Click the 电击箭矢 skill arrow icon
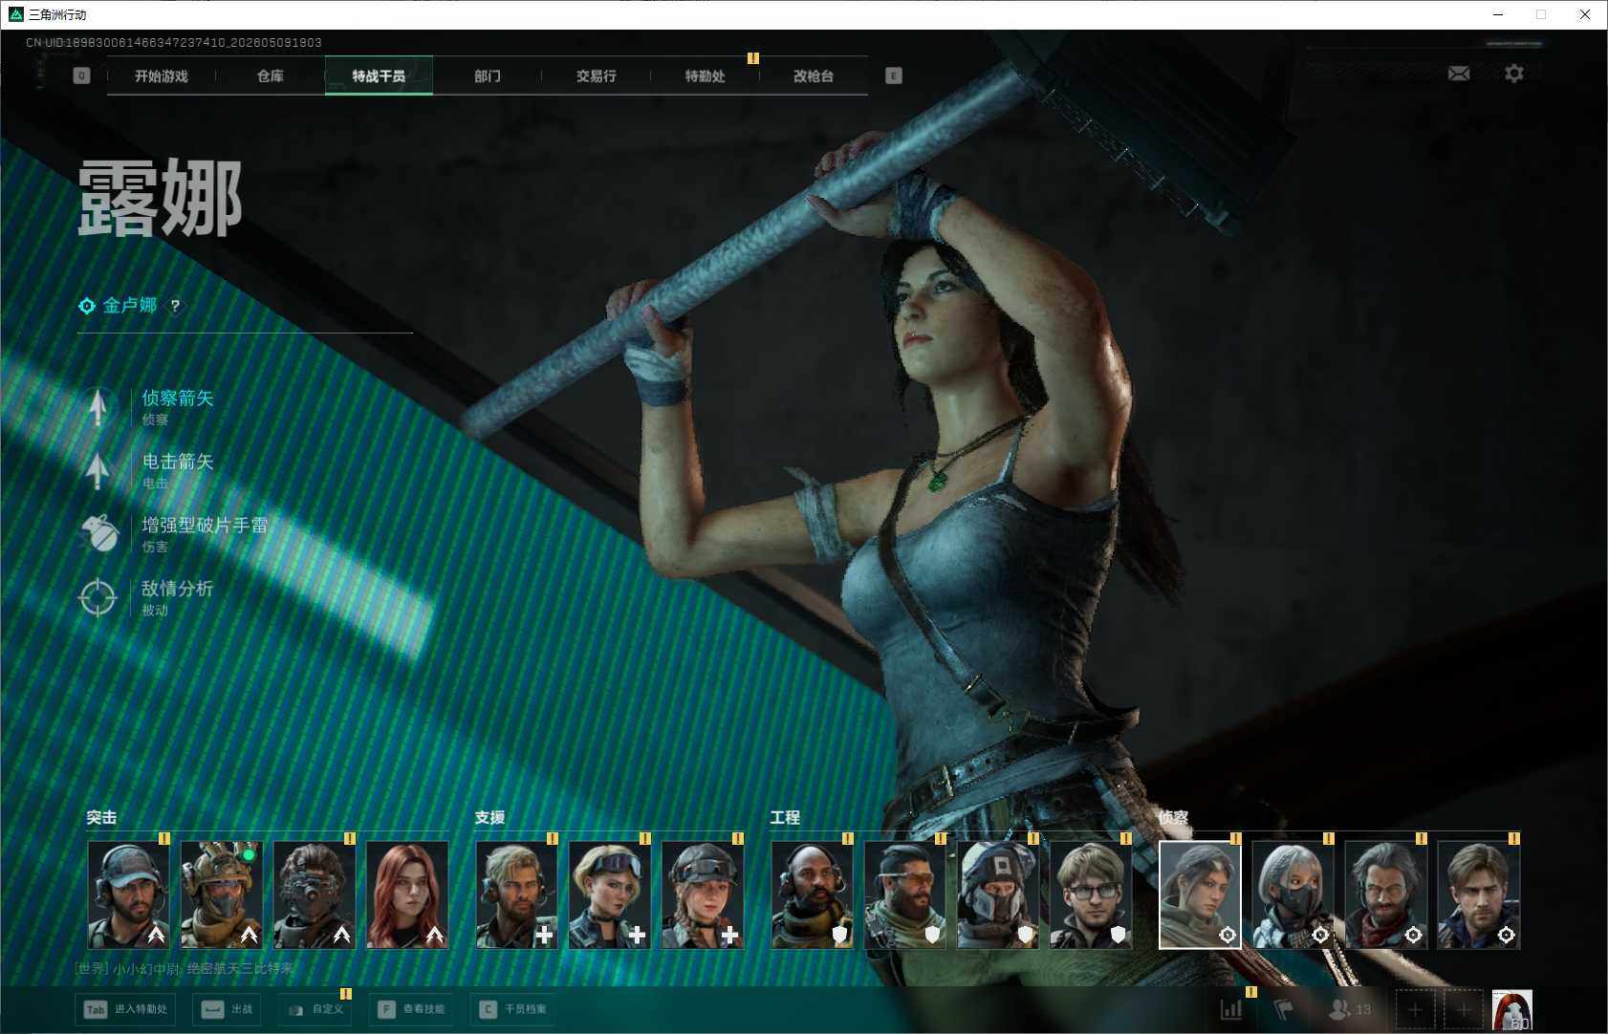This screenshot has width=1608, height=1034. coord(98,470)
